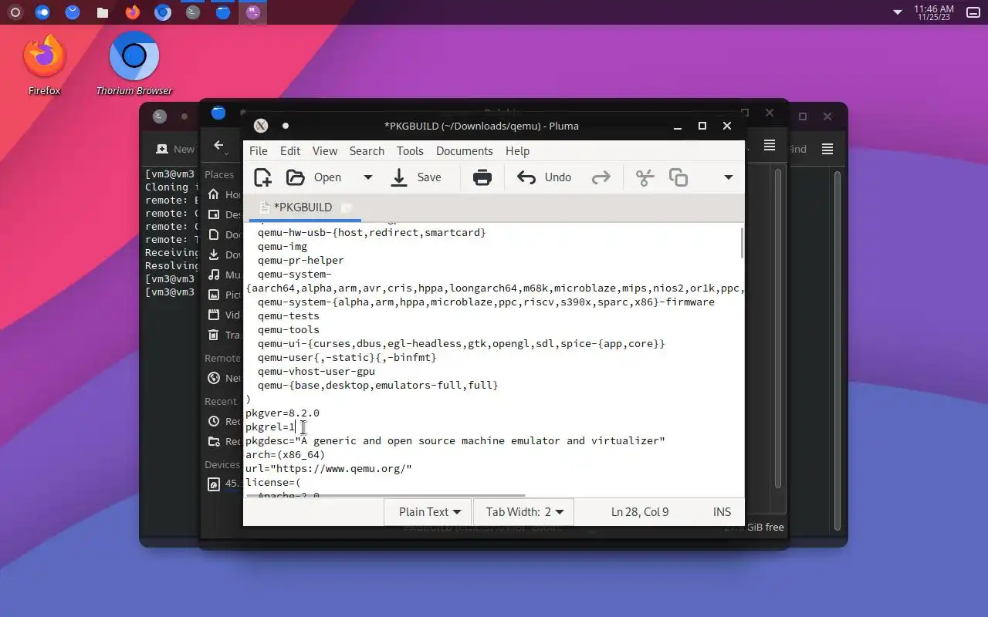Viewport: 988px width, 617px height.
Task: Open the Help menu
Action: point(517,150)
